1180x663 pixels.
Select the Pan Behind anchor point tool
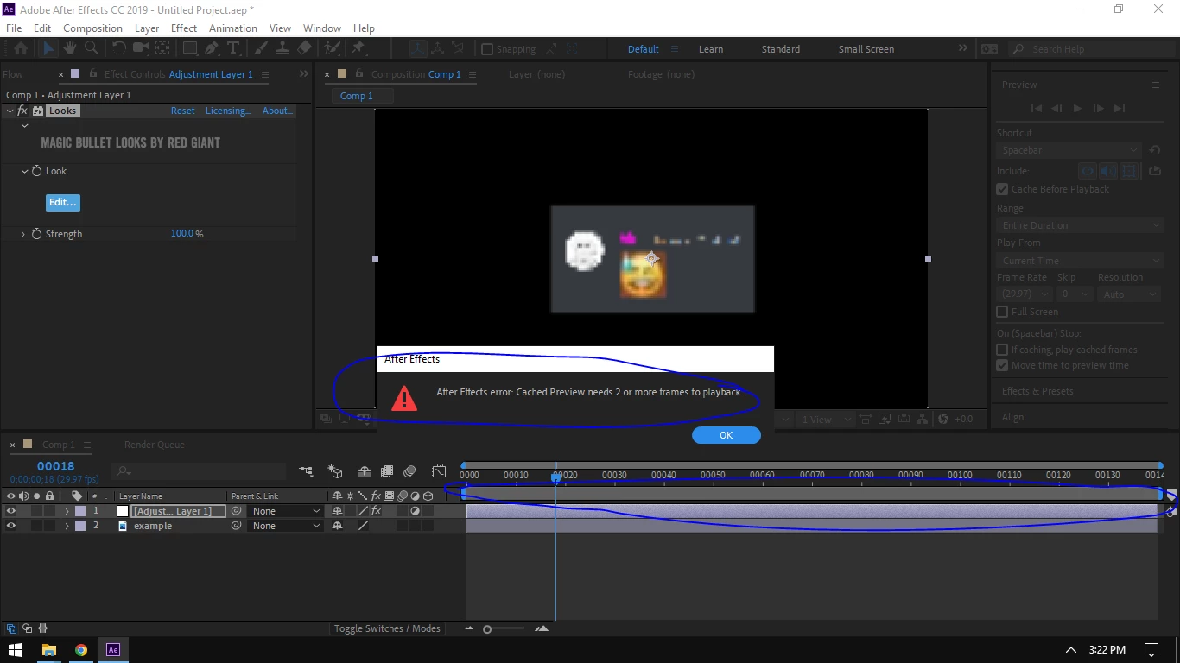162,49
